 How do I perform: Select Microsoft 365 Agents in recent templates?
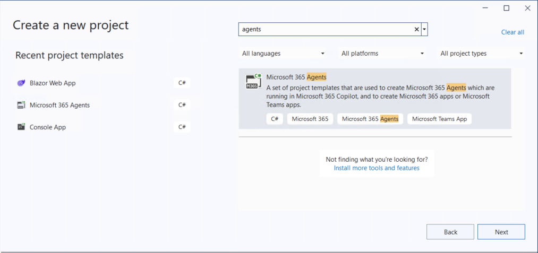tap(59, 105)
